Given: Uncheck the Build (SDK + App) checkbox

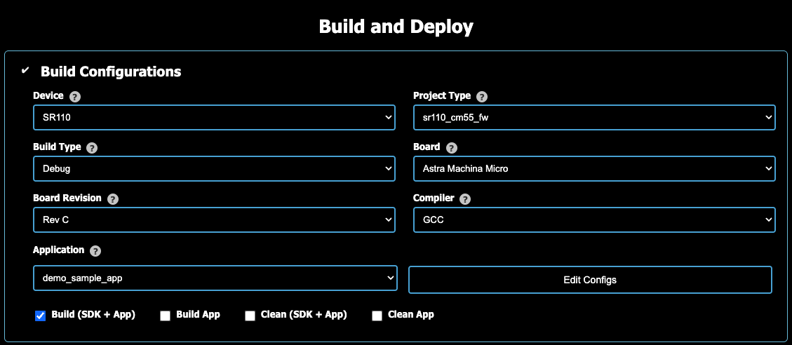Looking at the screenshot, I should 41,316.
